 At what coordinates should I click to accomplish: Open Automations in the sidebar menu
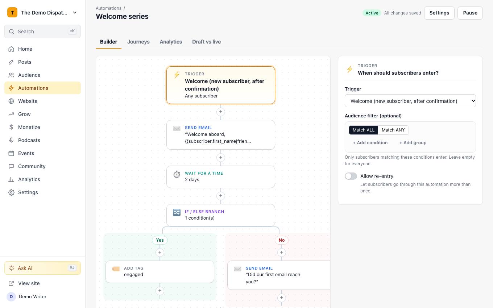(42, 88)
